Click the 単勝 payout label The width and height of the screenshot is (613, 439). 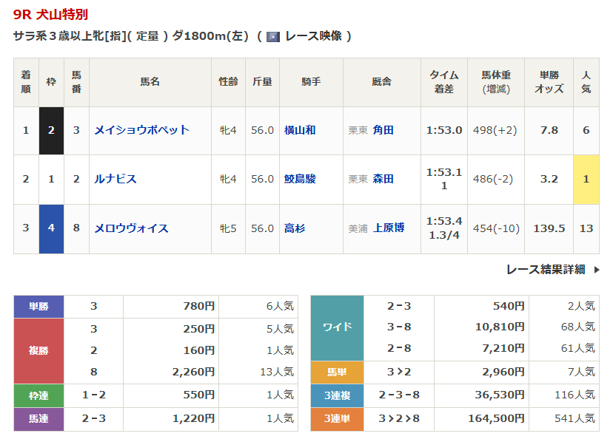pyautogui.click(x=38, y=307)
